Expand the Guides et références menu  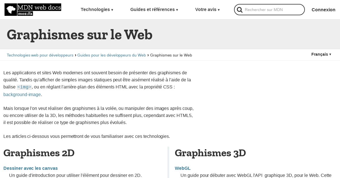pos(154,10)
